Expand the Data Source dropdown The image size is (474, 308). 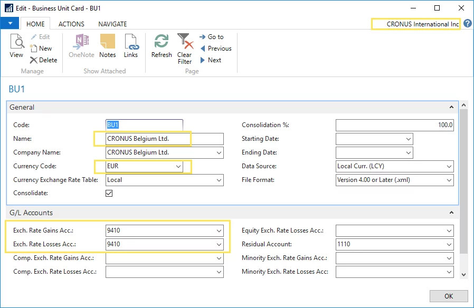pyautogui.click(x=449, y=166)
